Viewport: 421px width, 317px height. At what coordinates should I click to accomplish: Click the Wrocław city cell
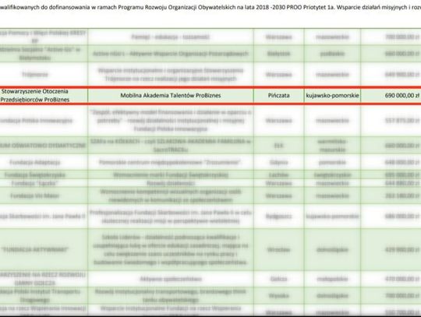[x=278, y=249]
